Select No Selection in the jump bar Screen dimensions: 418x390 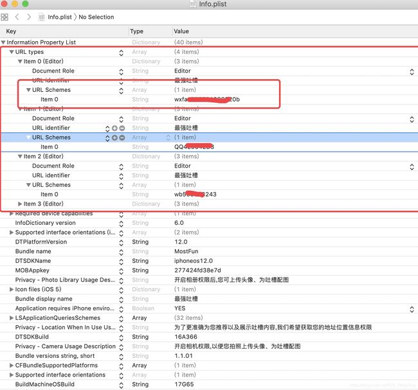pos(96,17)
